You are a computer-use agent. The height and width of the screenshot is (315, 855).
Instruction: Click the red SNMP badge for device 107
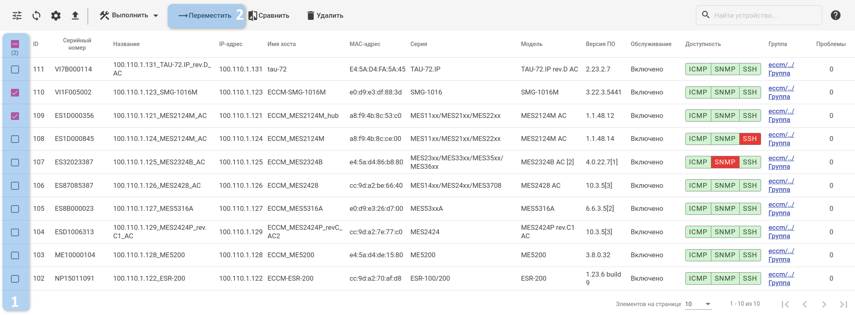725,162
